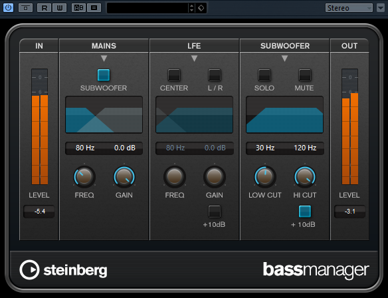The image size is (388, 298).
Task: Collapse the LFE section triangle
Action: pos(194,59)
